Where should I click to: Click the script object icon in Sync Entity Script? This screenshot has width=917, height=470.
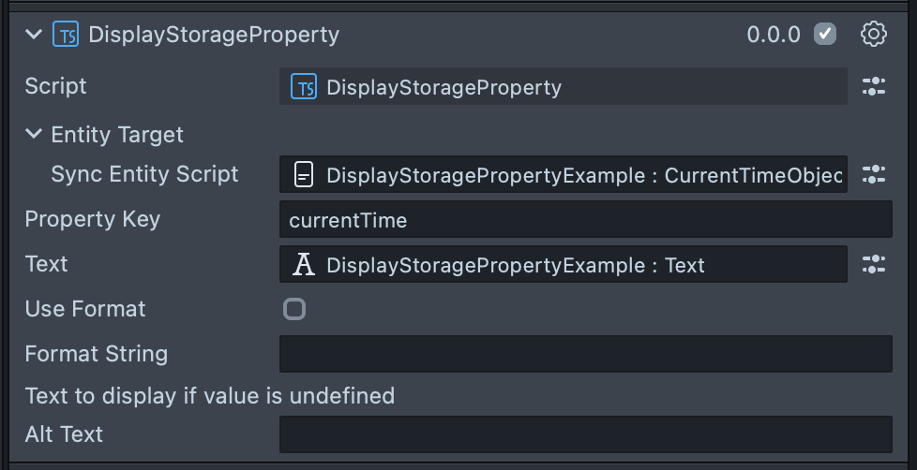304,175
